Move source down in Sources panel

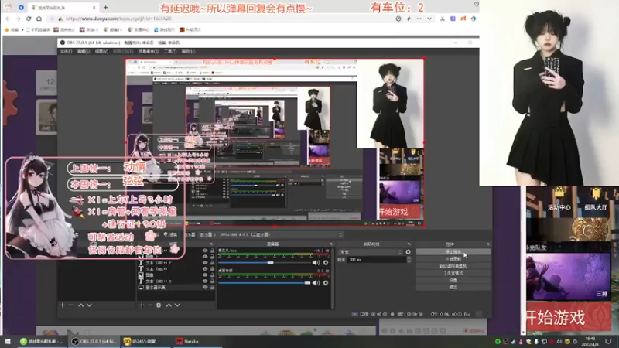(x=177, y=305)
